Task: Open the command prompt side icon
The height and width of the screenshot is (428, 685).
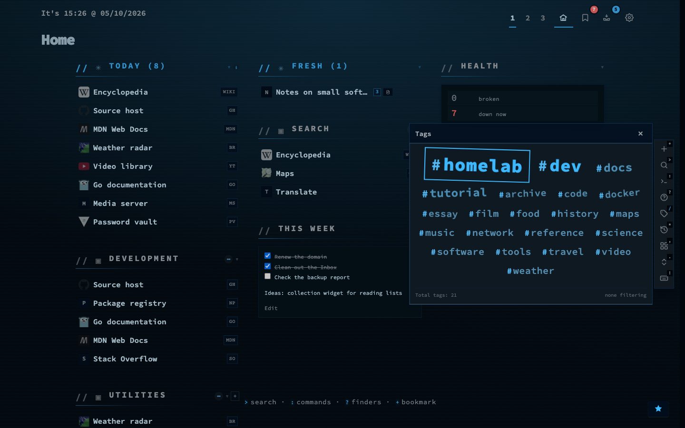Action: [x=664, y=181]
